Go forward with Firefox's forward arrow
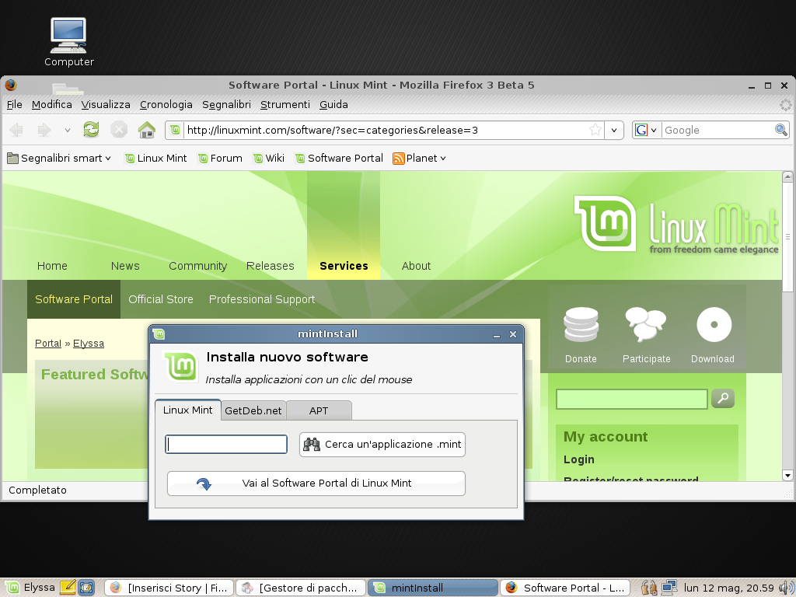The image size is (796, 597). click(44, 131)
